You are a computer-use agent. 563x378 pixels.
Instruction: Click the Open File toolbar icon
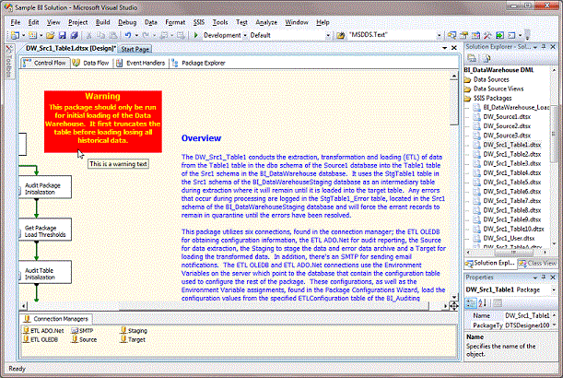pyautogui.click(x=51, y=35)
